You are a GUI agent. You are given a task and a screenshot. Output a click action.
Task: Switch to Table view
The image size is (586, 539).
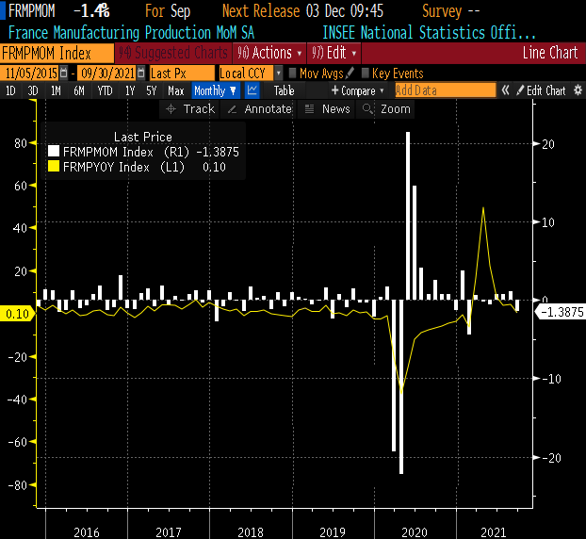coord(284,90)
